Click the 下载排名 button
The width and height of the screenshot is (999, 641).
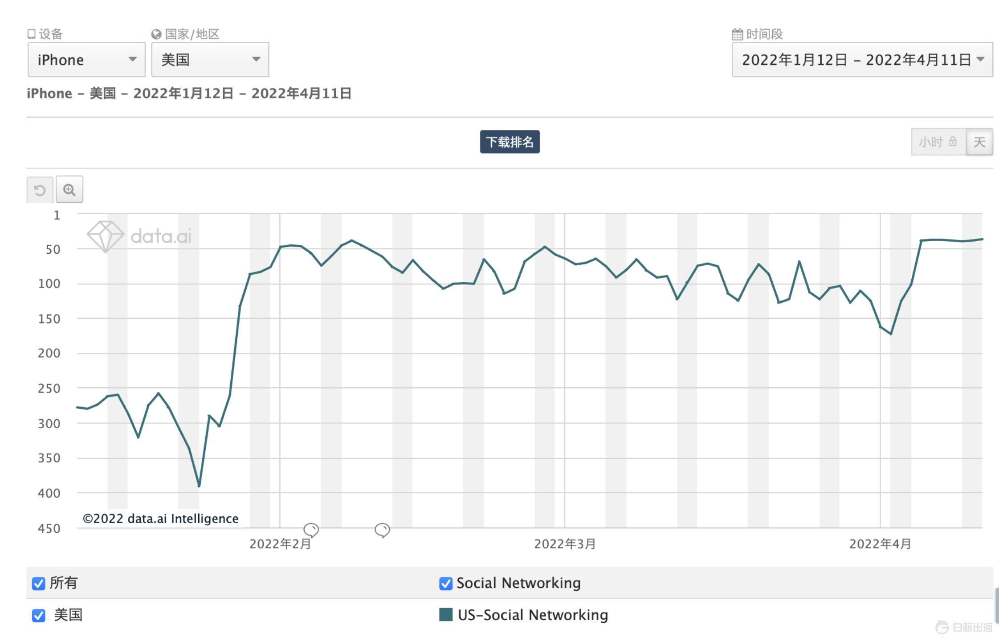click(x=510, y=142)
